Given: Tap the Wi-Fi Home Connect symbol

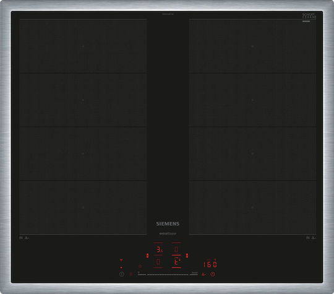Looking at the screenshot, I should click(121, 260).
